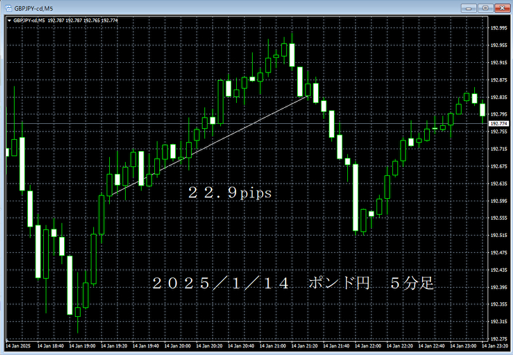The width and height of the screenshot is (513, 355).
Task: Click time axis label 14 Jan 20:40
Action: pyautogui.click(x=241, y=346)
